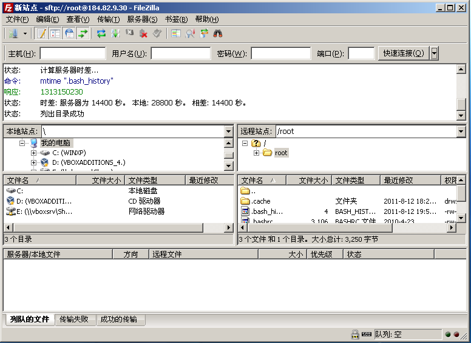
Task: Expand the D: (VBOXADDITIONS_4.) tree node
Action: click(33, 162)
